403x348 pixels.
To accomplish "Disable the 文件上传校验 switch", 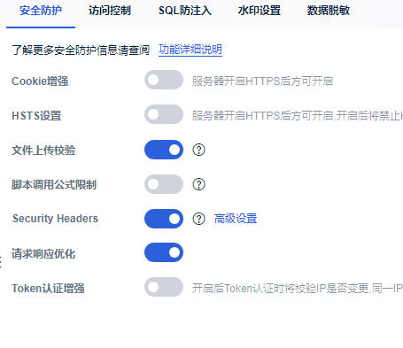I will tap(164, 150).
